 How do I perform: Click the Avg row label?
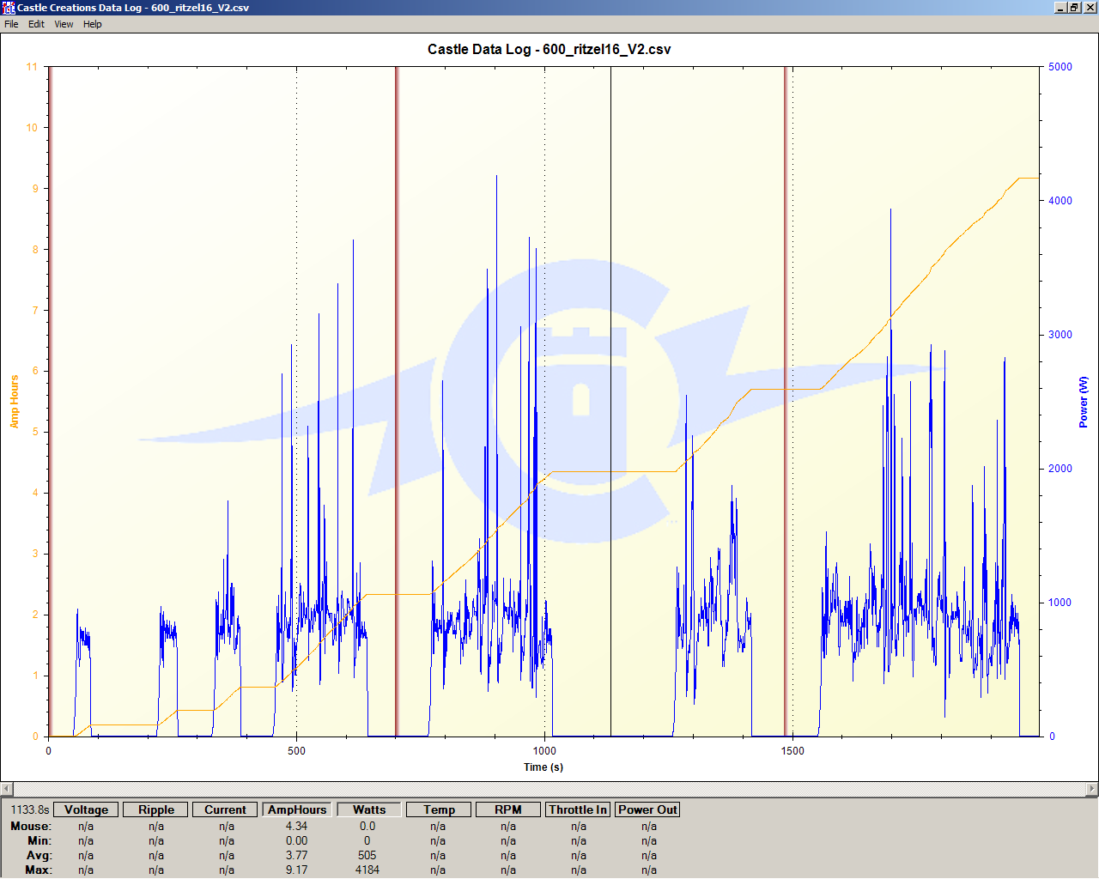pyautogui.click(x=39, y=855)
